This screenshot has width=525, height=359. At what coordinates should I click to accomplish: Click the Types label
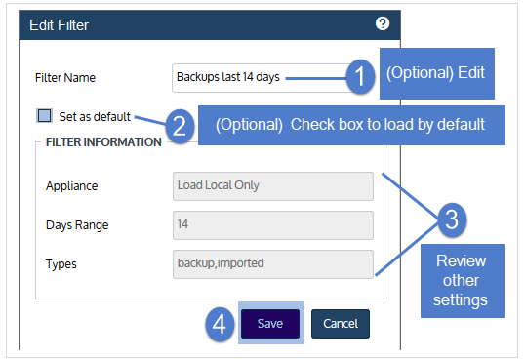coord(61,264)
